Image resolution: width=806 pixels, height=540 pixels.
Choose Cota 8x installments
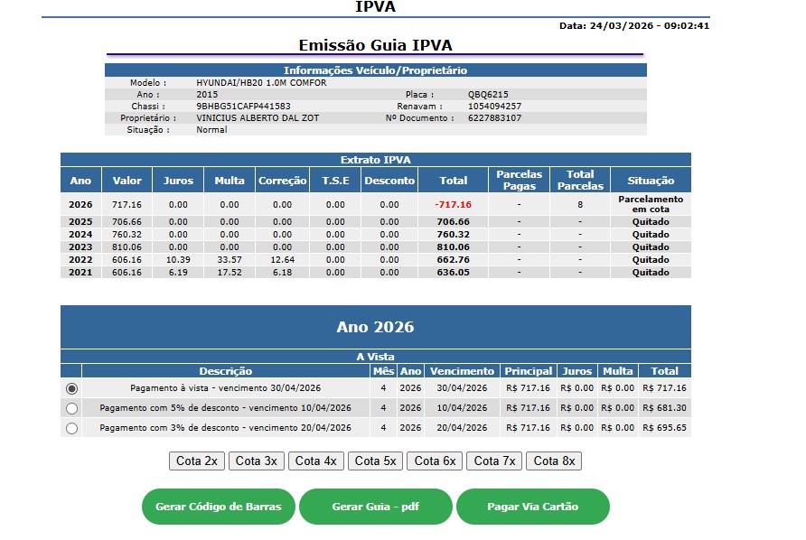point(554,461)
